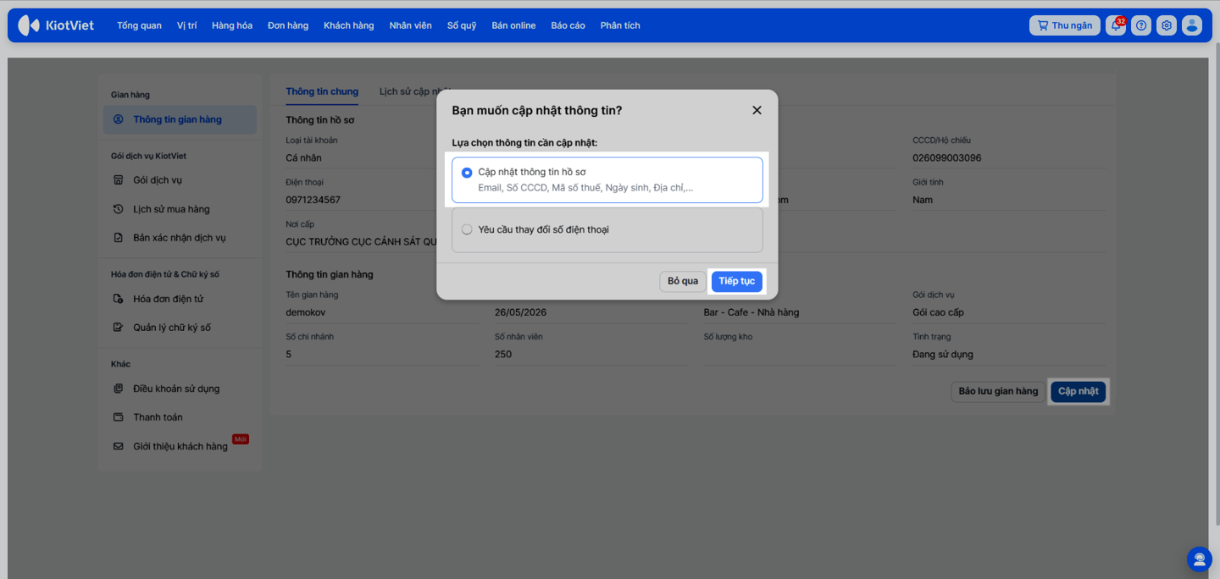Viewport: 1220px width, 579px height.
Task: Open the user account avatar icon
Action: 1192,25
